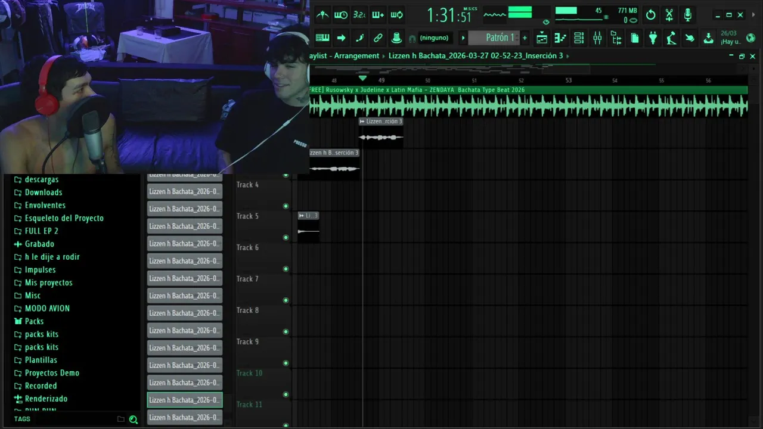The image size is (763, 429).
Task: Click the multilink to controllers chain icon
Action: (378, 38)
